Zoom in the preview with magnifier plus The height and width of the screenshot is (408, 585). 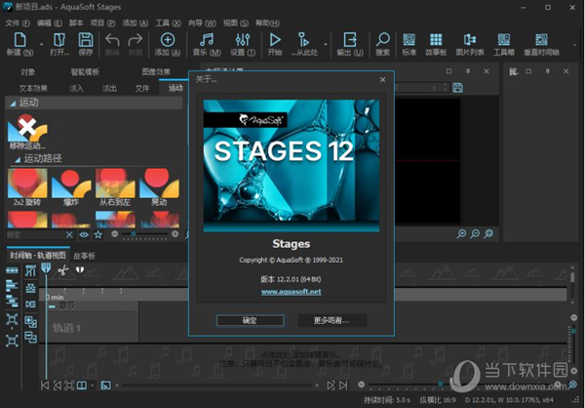pyautogui.click(x=461, y=234)
